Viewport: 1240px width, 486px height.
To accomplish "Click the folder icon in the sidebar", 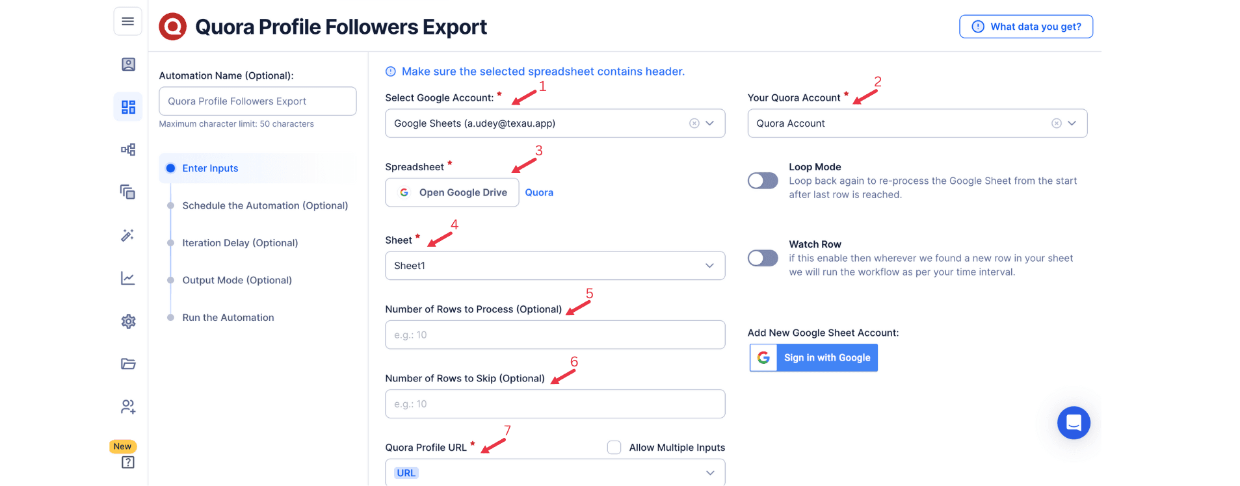I will point(128,364).
